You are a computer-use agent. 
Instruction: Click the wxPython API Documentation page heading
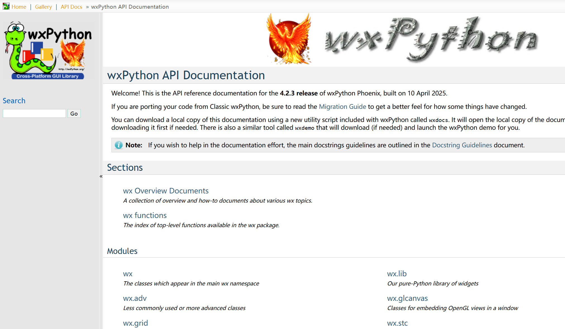pos(186,75)
